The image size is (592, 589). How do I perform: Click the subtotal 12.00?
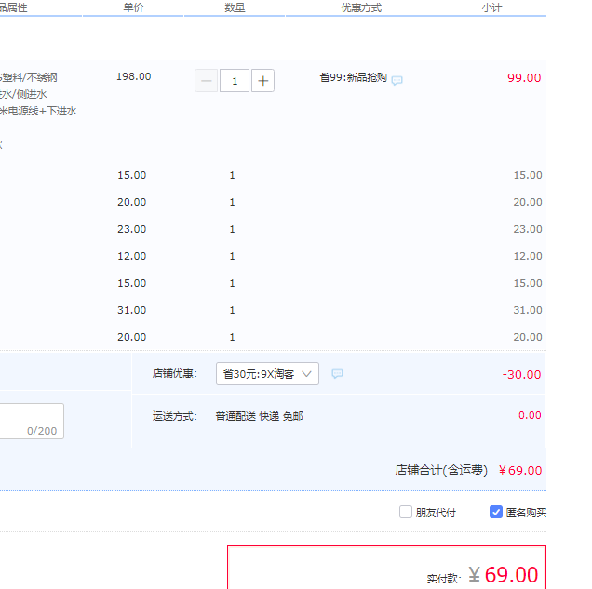[x=528, y=256]
